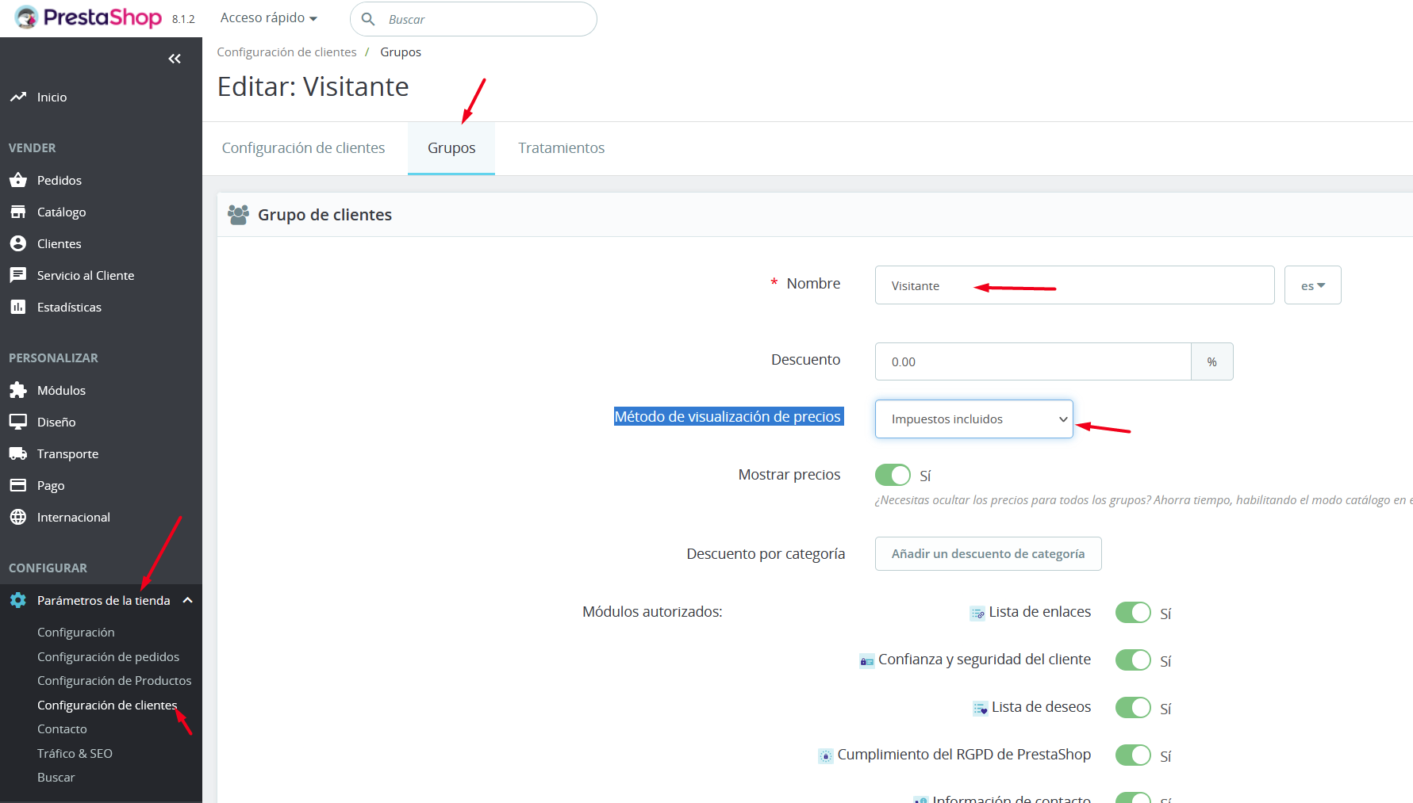Viewport: 1413px width, 803px height.
Task: Click the percent symbol addon on Descuento
Action: [1212, 361]
